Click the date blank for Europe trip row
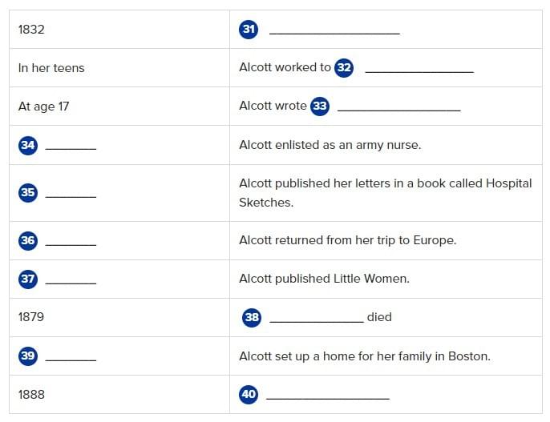The image size is (550, 422). [x=71, y=242]
